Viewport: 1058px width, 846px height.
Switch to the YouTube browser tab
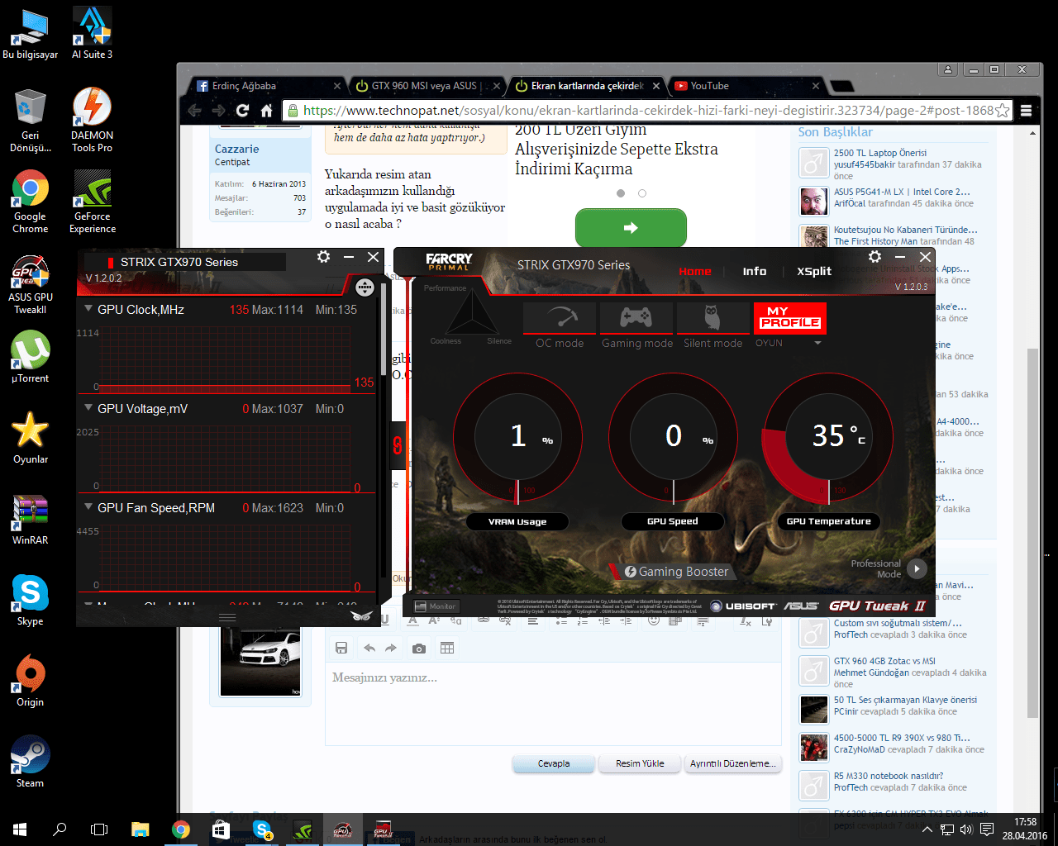click(746, 86)
